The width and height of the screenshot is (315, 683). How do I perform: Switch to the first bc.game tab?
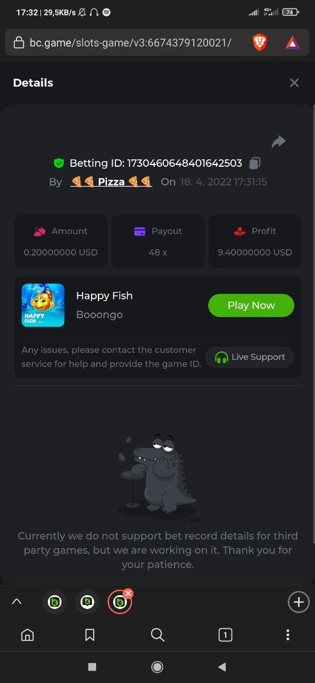click(x=55, y=602)
